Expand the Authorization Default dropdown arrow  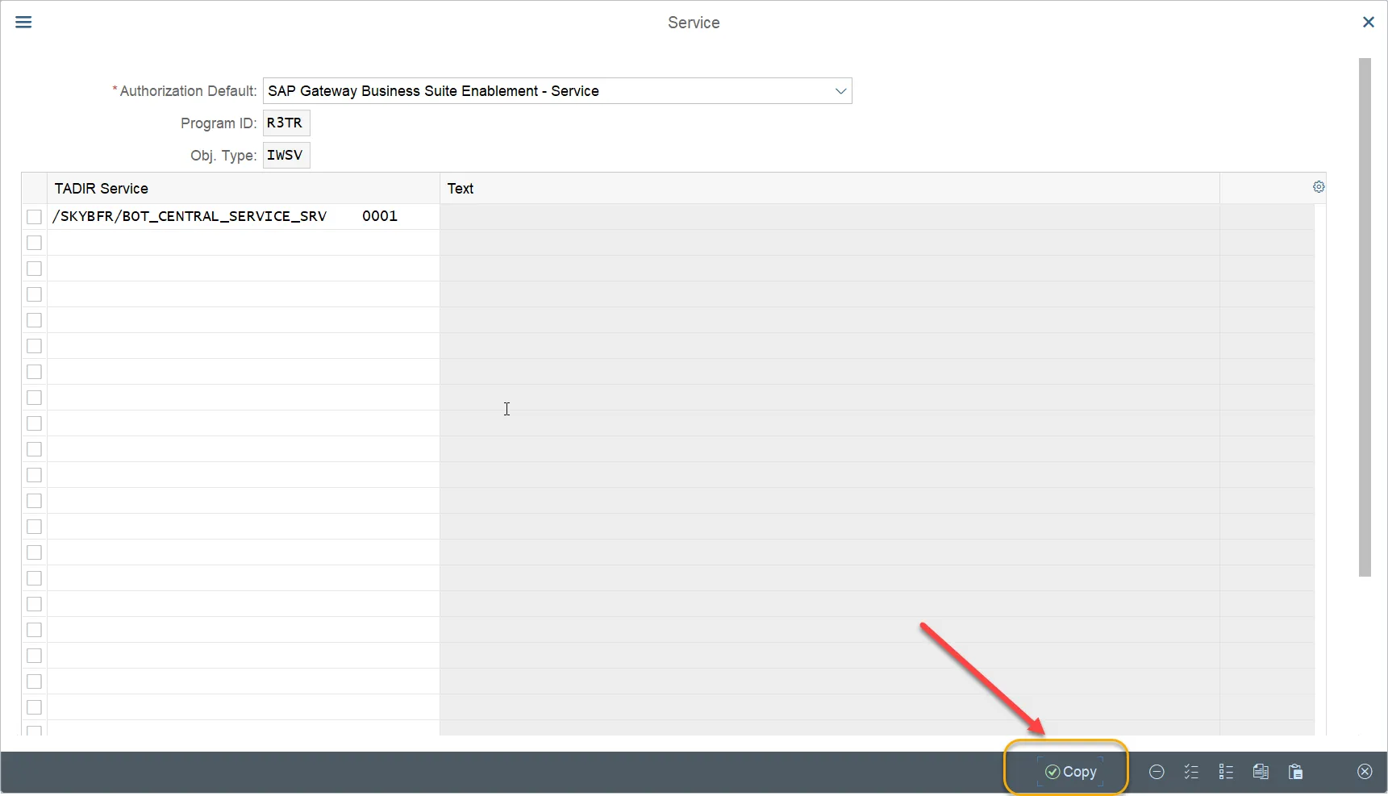[x=840, y=91]
